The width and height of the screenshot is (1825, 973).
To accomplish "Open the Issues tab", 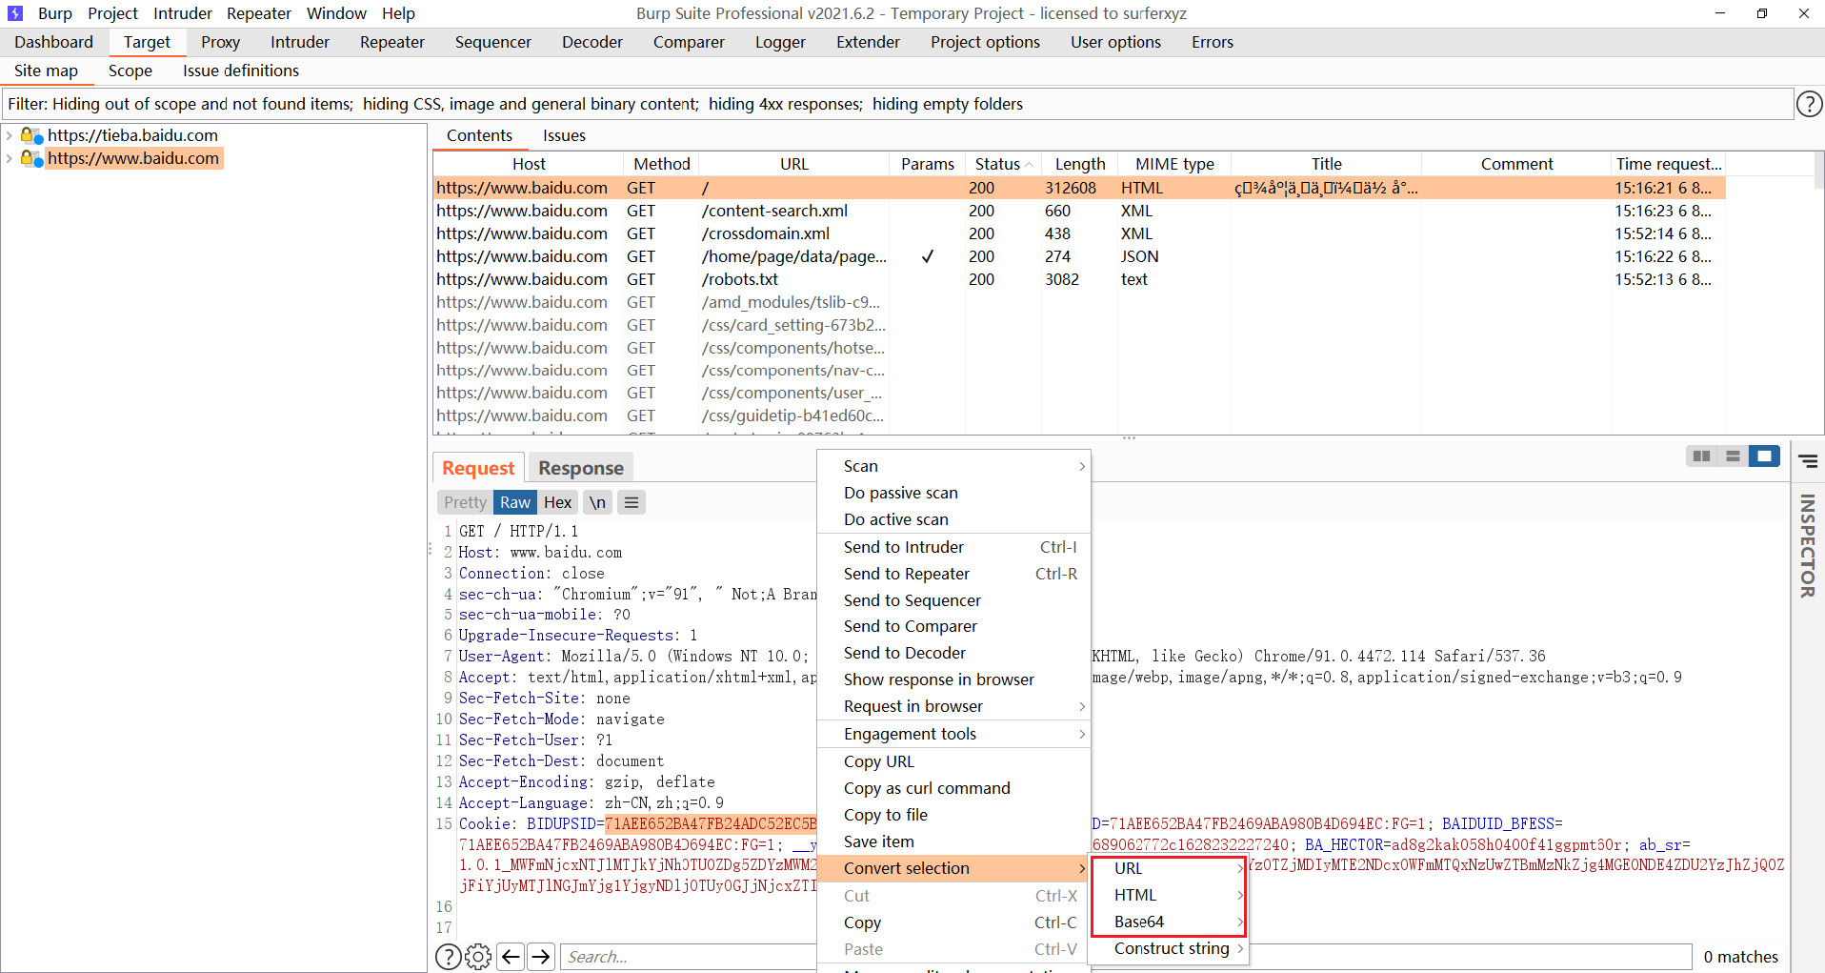I will pyautogui.click(x=564, y=135).
